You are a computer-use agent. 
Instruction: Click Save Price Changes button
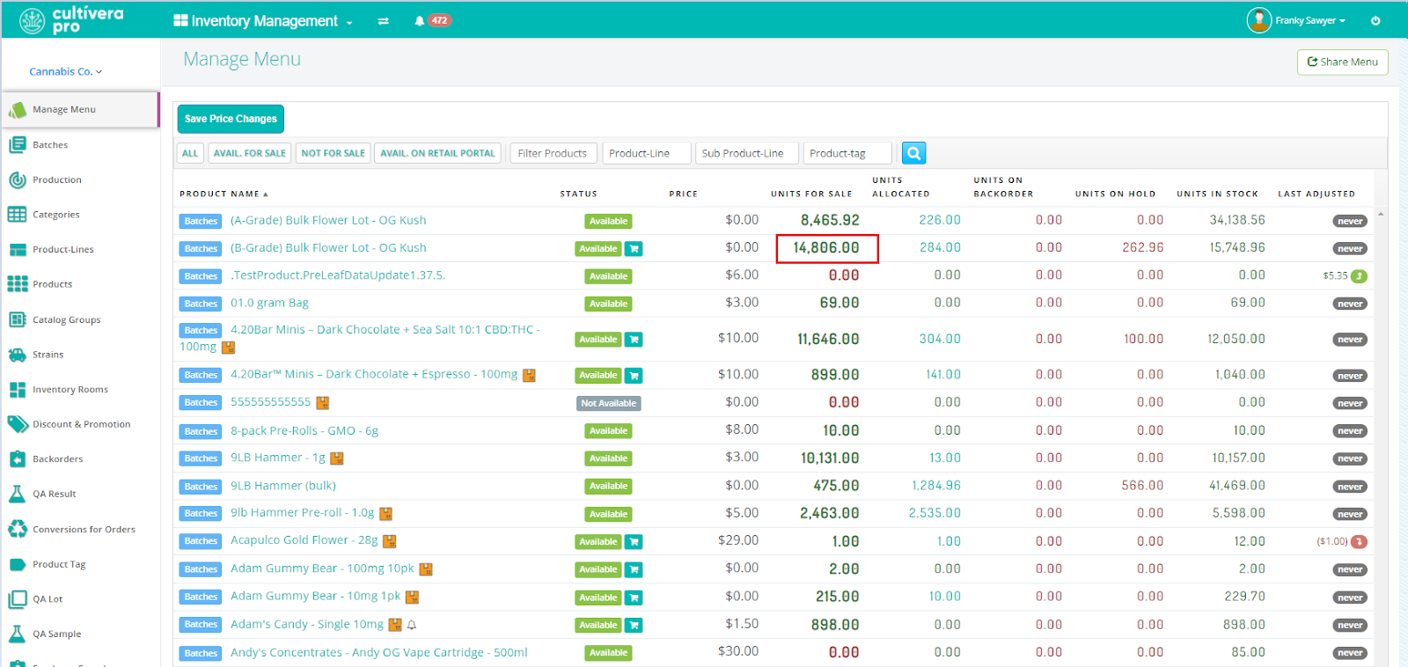pyautogui.click(x=231, y=119)
